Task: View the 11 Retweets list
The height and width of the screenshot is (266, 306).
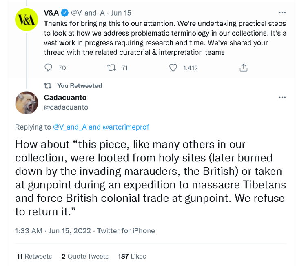Action: pyautogui.click(x=34, y=256)
